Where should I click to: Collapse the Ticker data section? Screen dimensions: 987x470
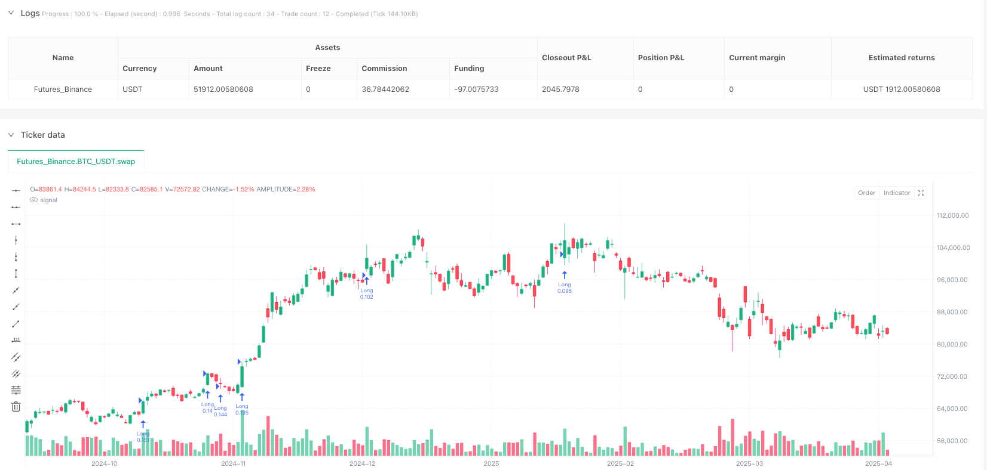coord(11,135)
